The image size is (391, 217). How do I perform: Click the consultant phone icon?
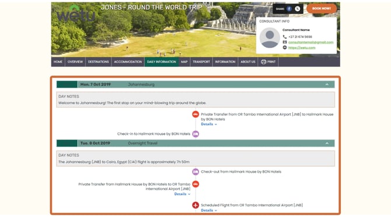(x=285, y=37)
